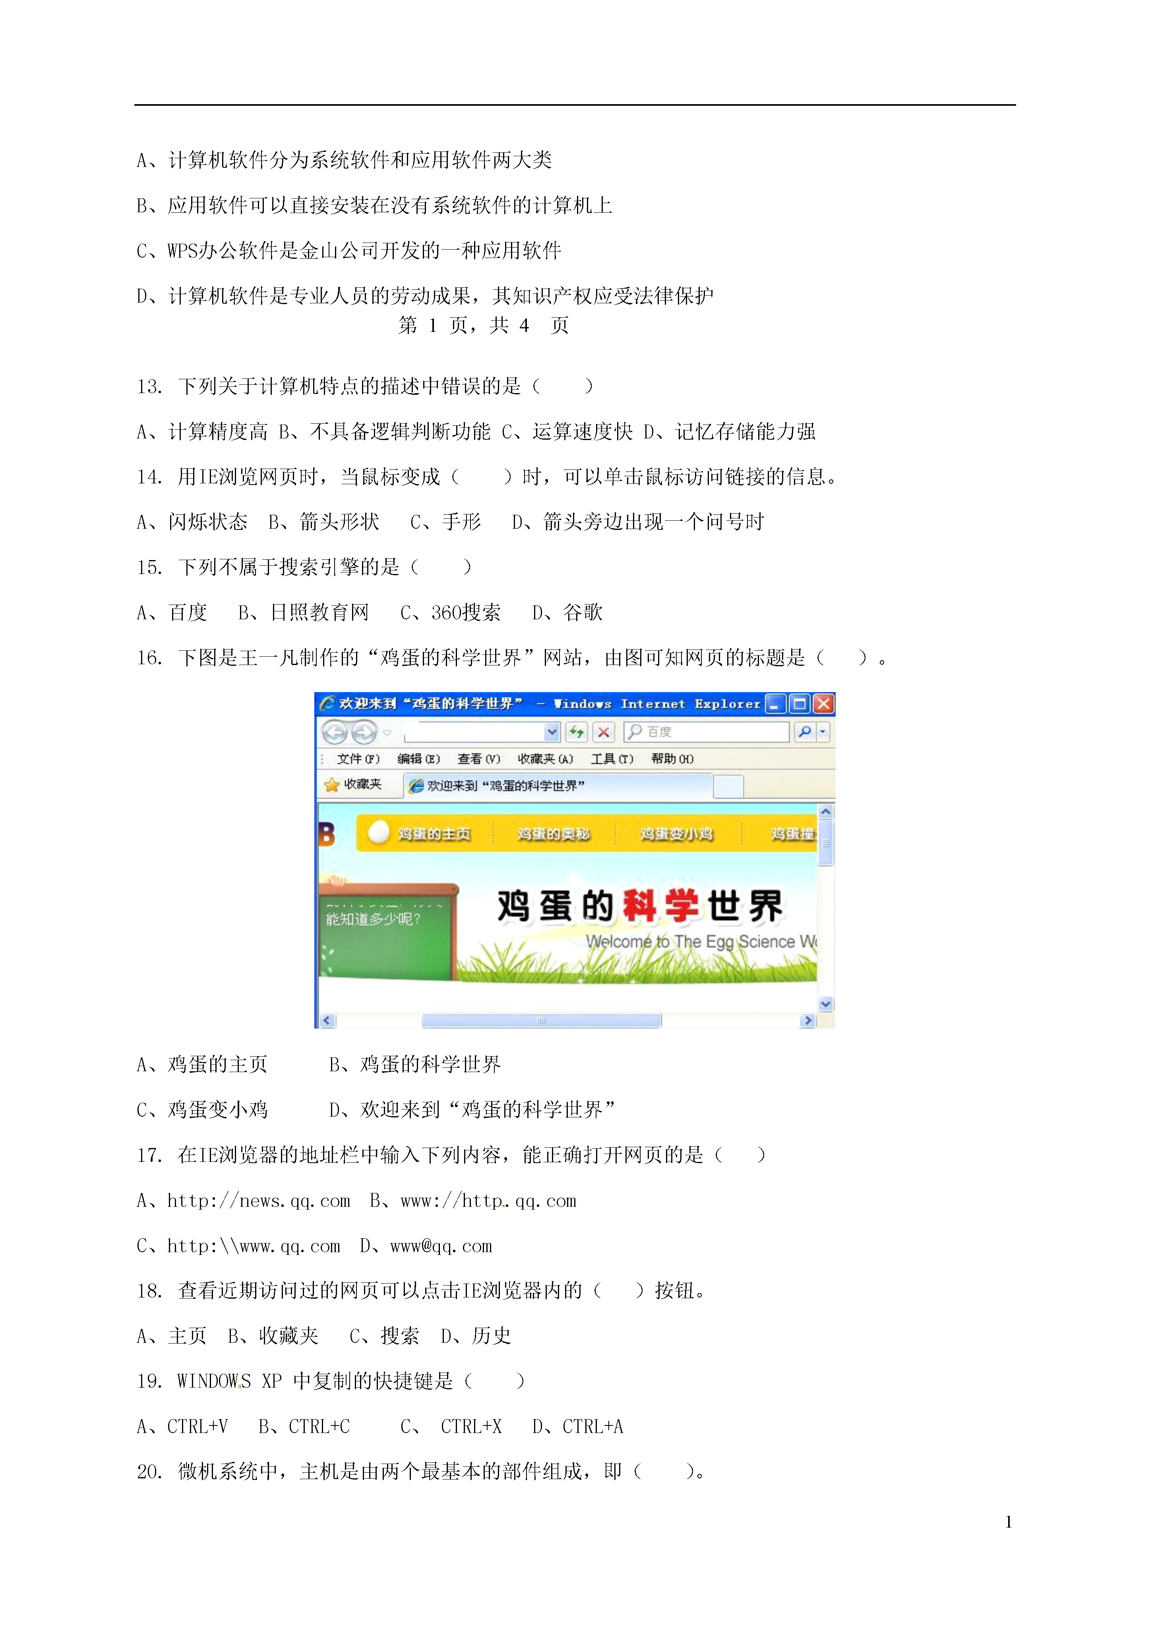Maximize the Internet Explorer window

point(800,704)
